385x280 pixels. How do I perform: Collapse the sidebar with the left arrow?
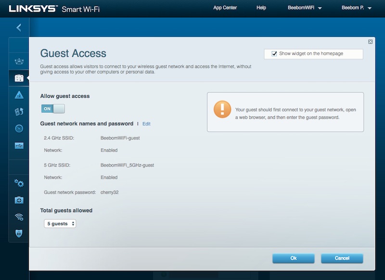[18, 27]
